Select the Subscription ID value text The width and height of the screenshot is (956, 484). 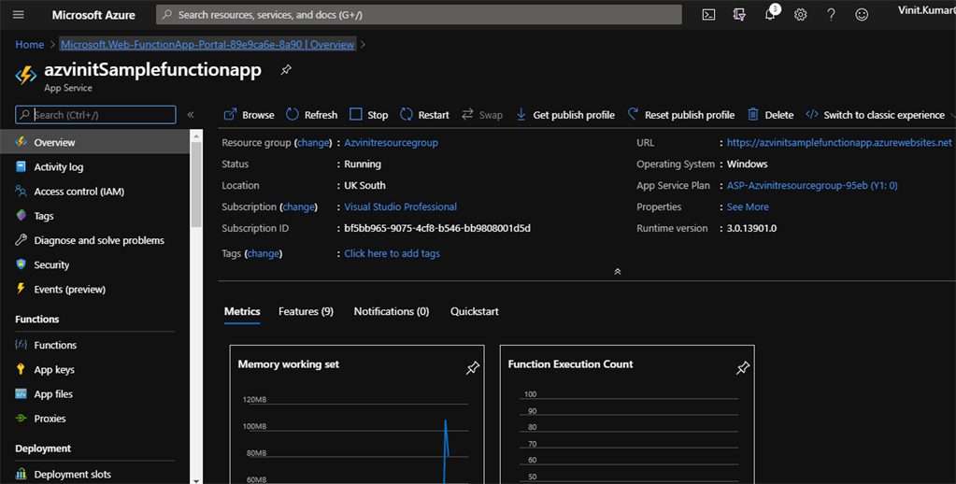(x=437, y=228)
